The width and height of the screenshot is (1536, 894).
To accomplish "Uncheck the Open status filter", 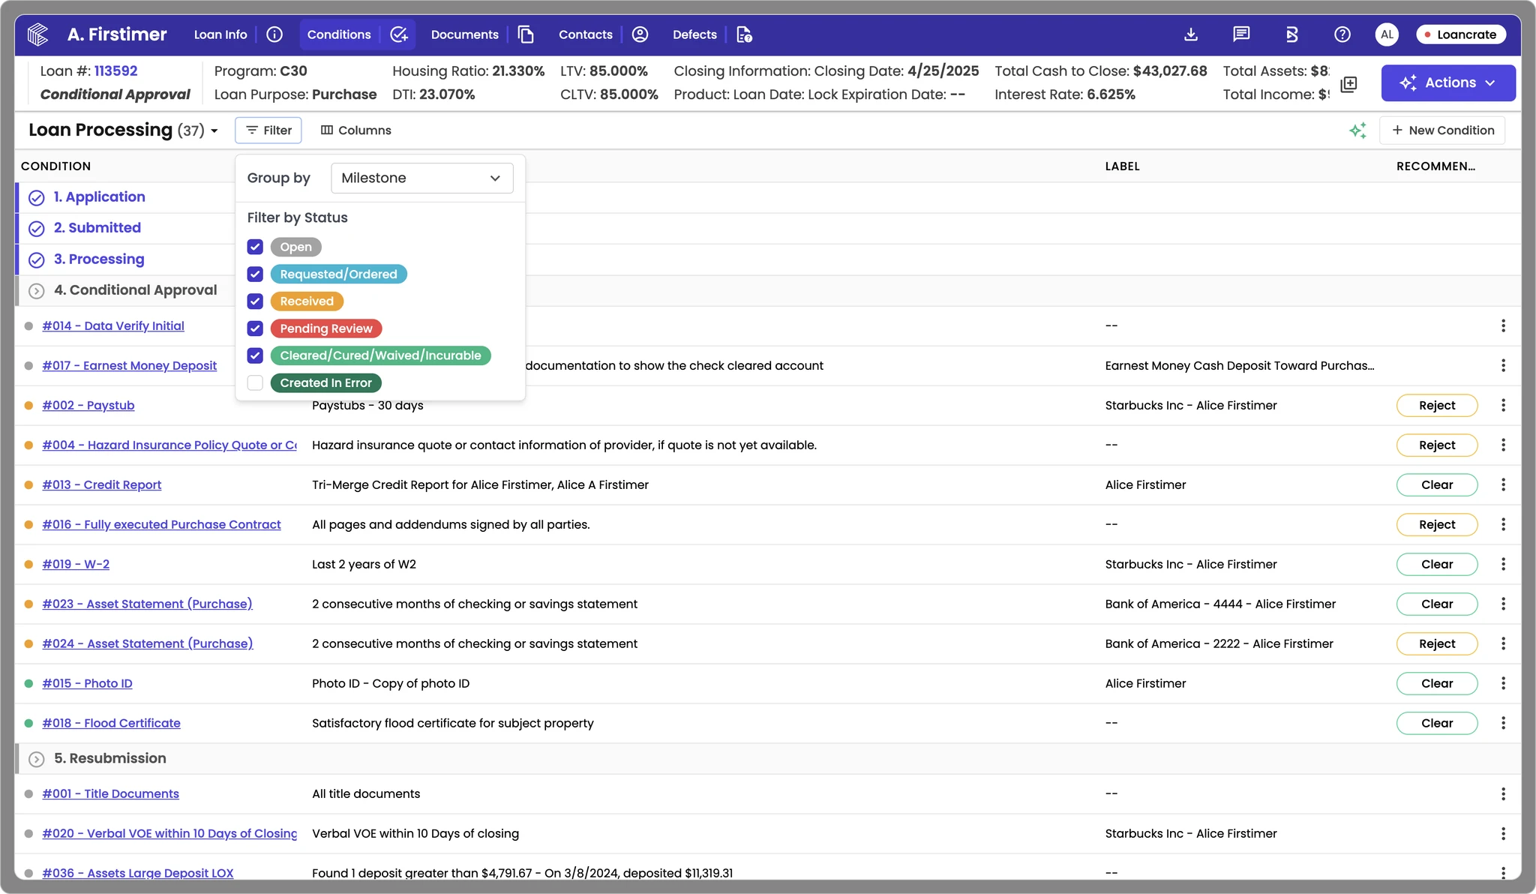I will pos(255,247).
